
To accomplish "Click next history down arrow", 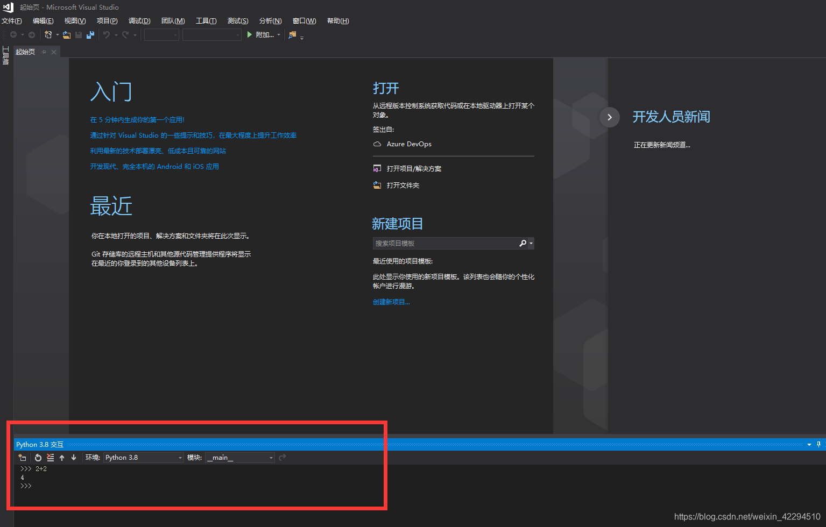I will 74,458.
